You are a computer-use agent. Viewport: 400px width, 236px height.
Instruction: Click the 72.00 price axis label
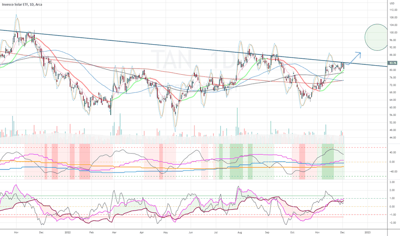click(x=393, y=85)
